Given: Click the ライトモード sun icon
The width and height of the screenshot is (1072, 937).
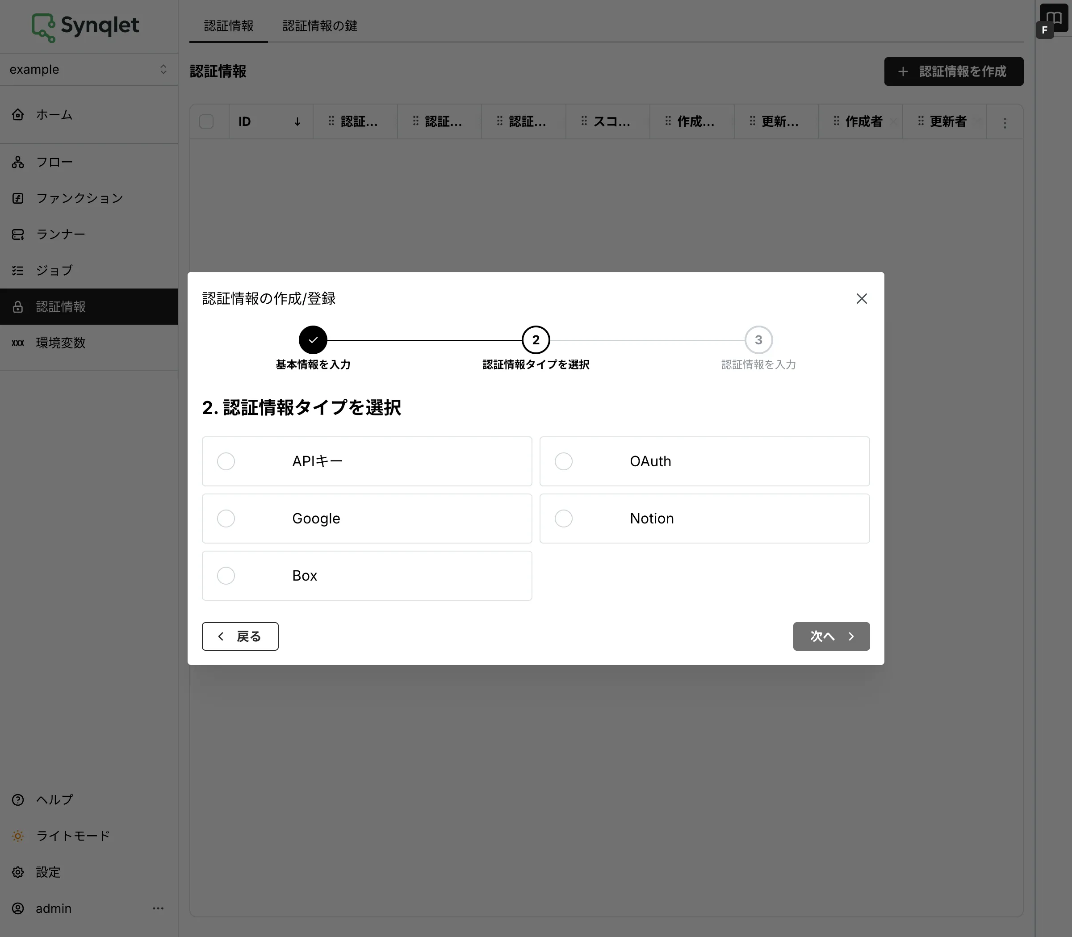Looking at the screenshot, I should 18,836.
